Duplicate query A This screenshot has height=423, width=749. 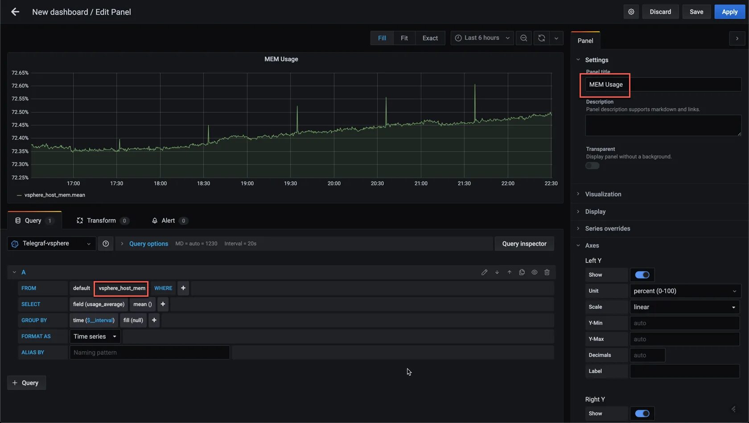pyautogui.click(x=522, y=272)
